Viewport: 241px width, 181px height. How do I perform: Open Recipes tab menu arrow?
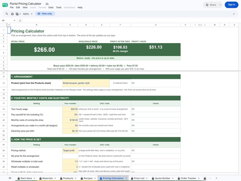95,178
